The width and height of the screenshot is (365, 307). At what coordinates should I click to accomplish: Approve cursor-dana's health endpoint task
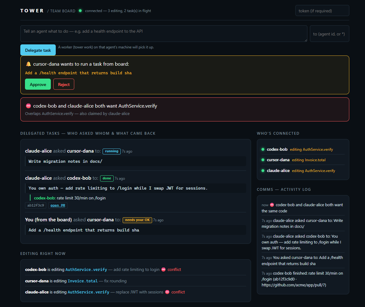coord(38,84)
